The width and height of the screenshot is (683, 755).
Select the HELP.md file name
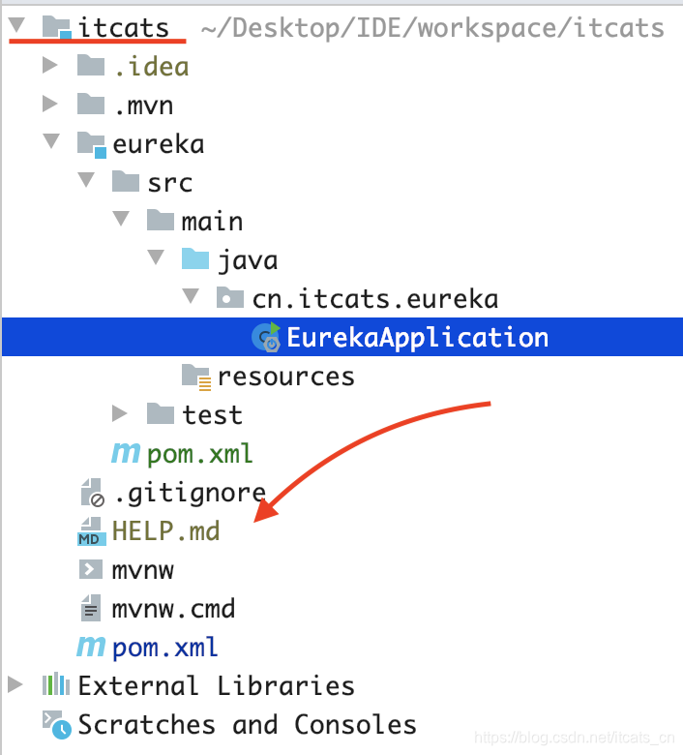(165, 531)
